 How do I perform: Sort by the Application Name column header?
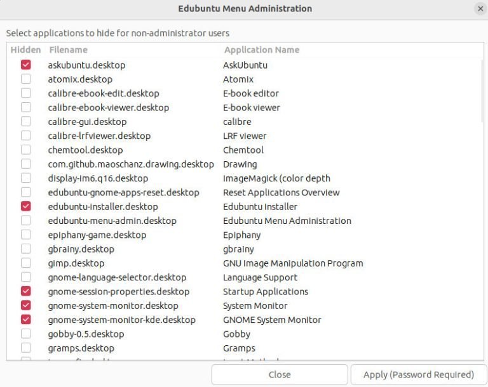(262, 49)
